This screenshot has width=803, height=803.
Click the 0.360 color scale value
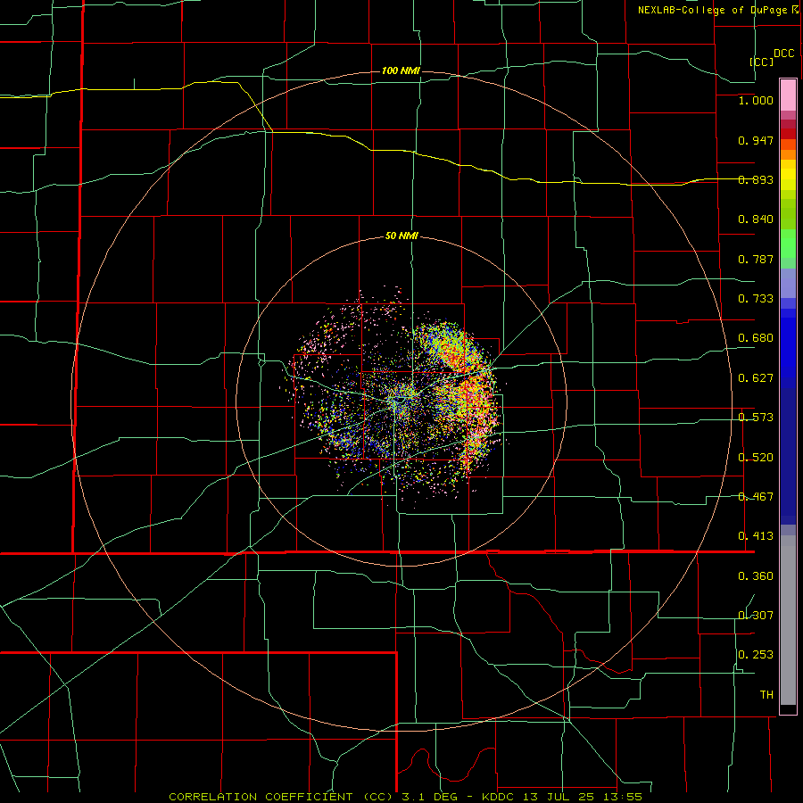tap(756, 576)
